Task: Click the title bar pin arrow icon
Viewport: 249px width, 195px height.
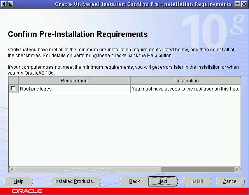Action: point(11,4)
